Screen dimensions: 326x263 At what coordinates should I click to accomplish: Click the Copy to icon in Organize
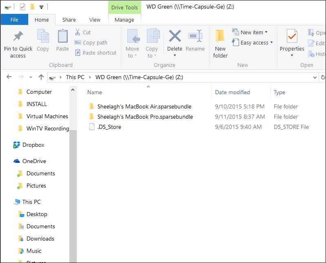[153, 35]
